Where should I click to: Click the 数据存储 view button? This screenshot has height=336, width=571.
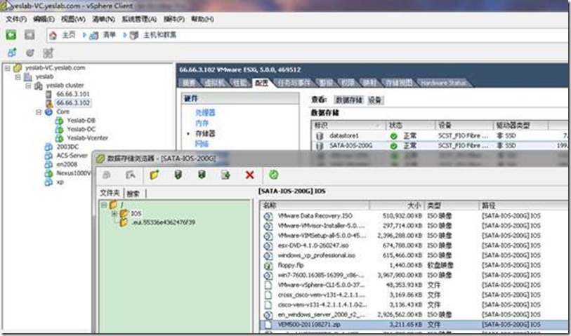pyautogui.click(x=349, y=100)
